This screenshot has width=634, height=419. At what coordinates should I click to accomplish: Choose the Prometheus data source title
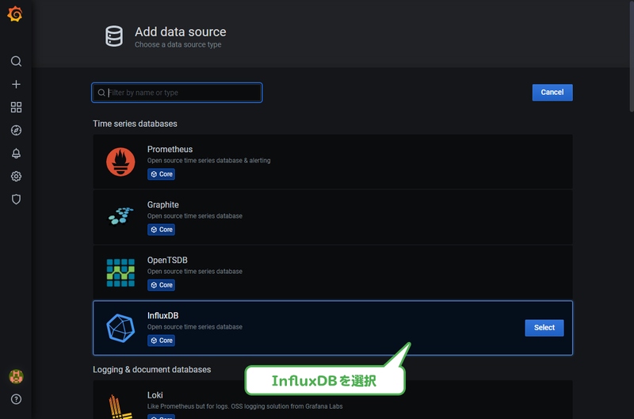pyautogui.click(x=170, y=149)
